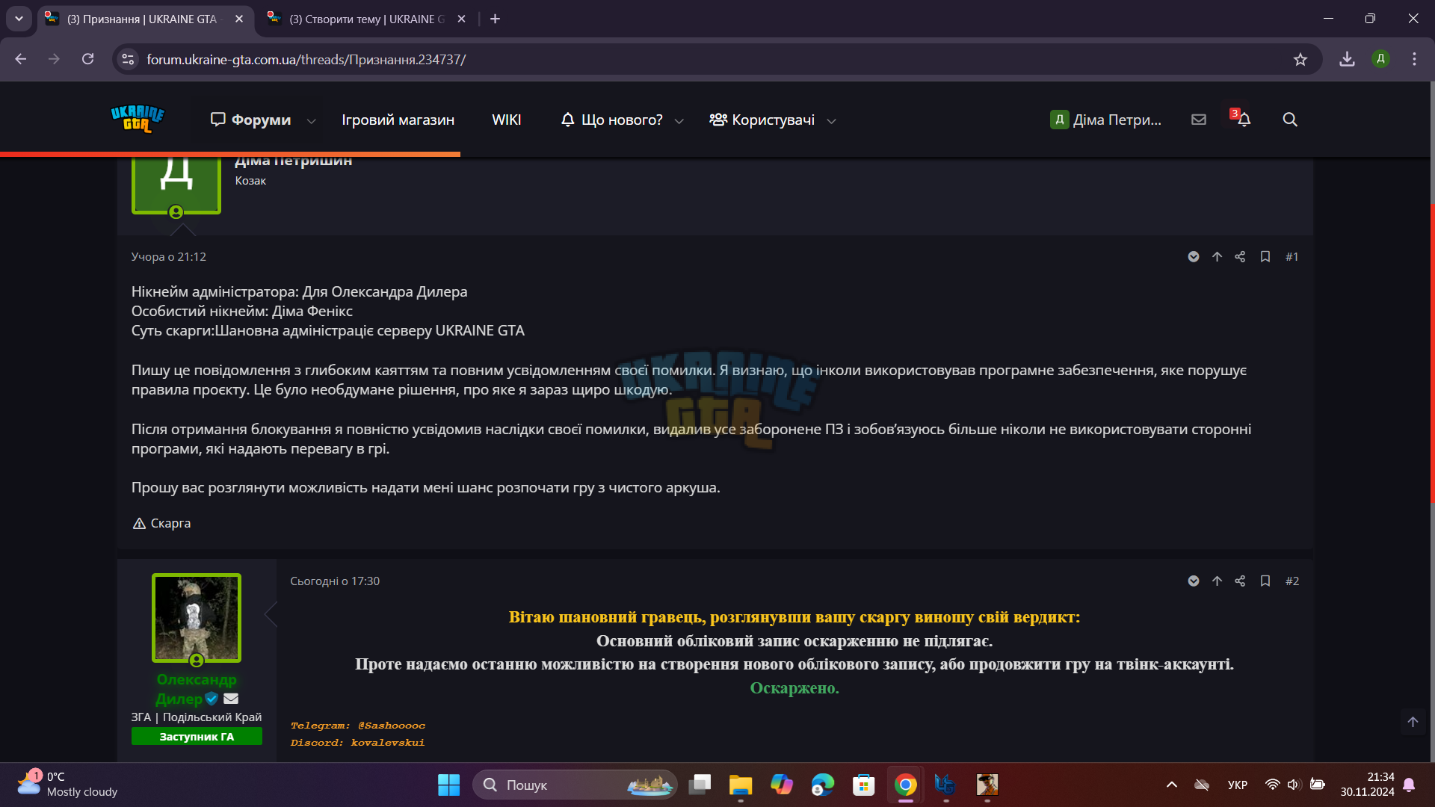Click post #1 checkmark status icon
Screen dimensions: 1435x807
pos(1194,257)
